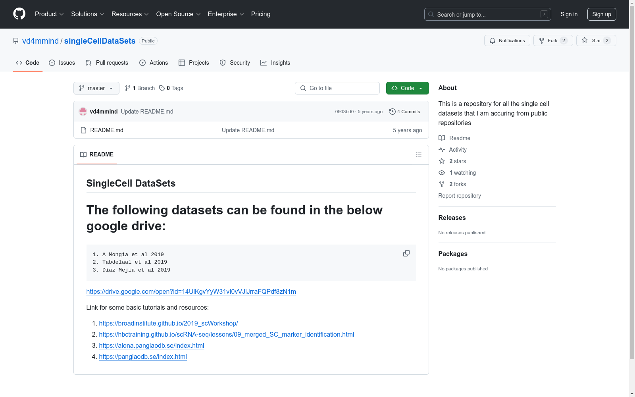Viewport: 635px width, 397px height.
Task: Click the Sign up button
Action: point(602,14)
